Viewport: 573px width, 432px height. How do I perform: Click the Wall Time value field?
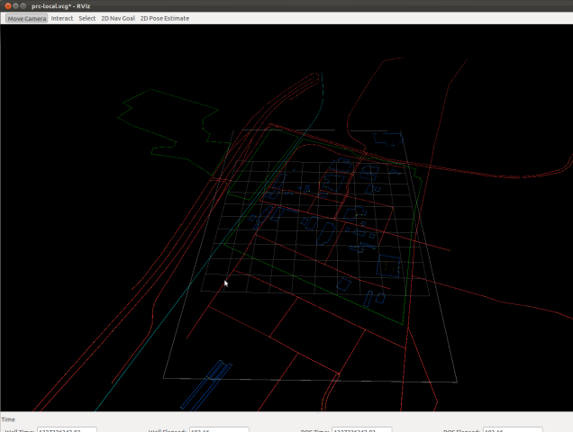click(x=67, y=429)
